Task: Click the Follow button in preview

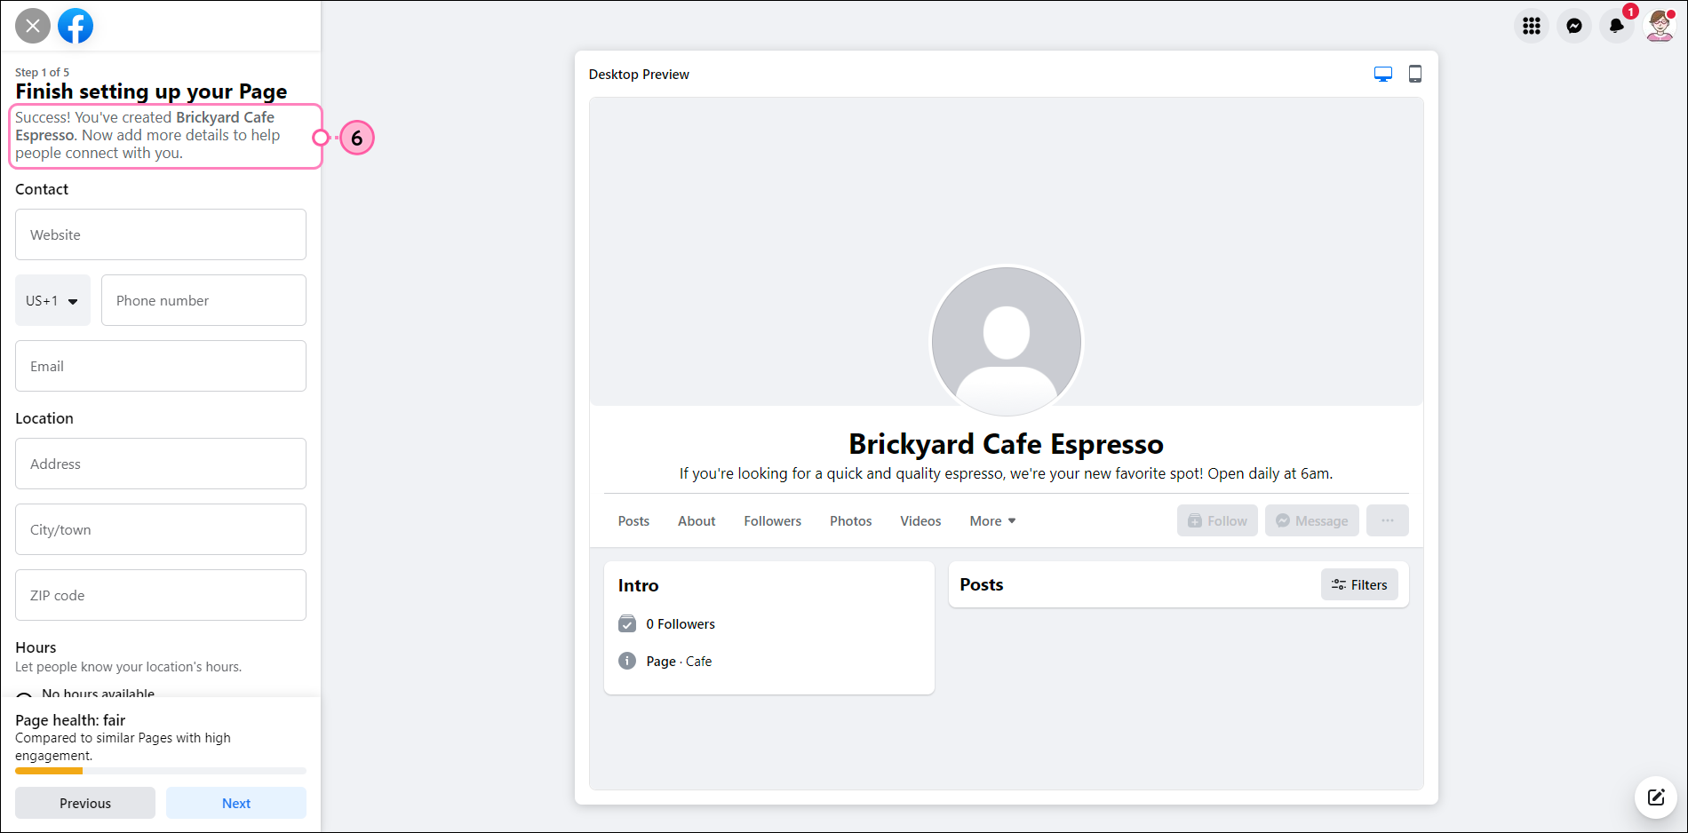Action: pyautogui.click(x=1217, y=520)
